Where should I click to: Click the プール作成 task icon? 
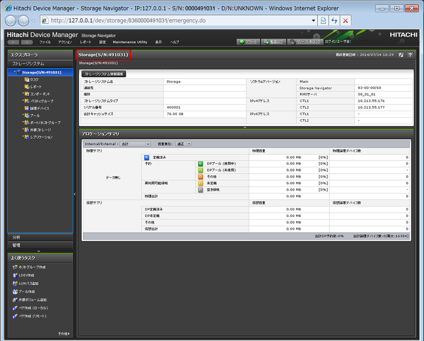pyautogui.click(x=15, y=291)
